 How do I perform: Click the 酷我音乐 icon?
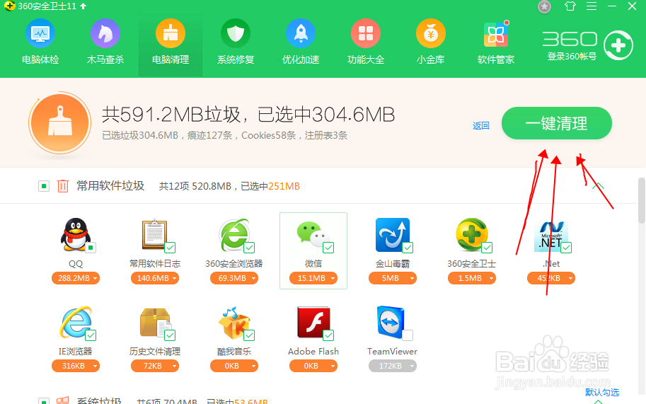point(233,323)
